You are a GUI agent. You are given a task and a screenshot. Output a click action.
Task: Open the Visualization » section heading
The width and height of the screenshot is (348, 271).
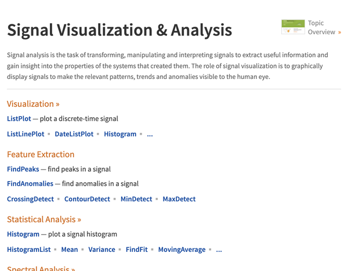[x=33, y=104]
